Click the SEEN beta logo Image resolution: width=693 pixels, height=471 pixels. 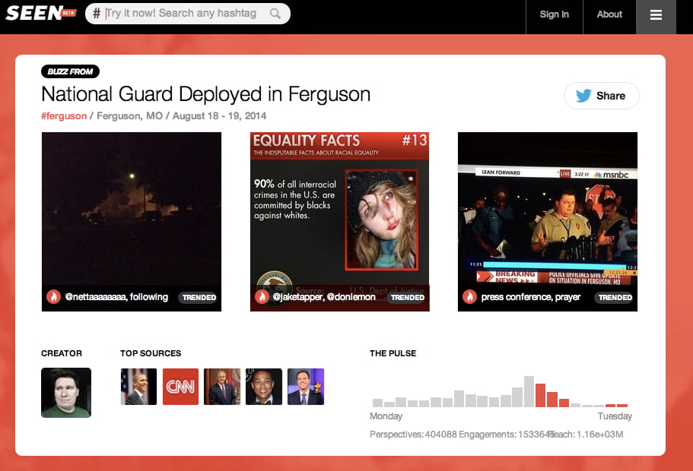click(x=41, y=13)
